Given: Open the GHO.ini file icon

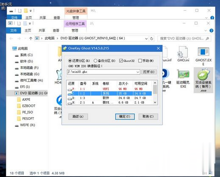Looking at the screenshot, I should (x=183, y=54).
